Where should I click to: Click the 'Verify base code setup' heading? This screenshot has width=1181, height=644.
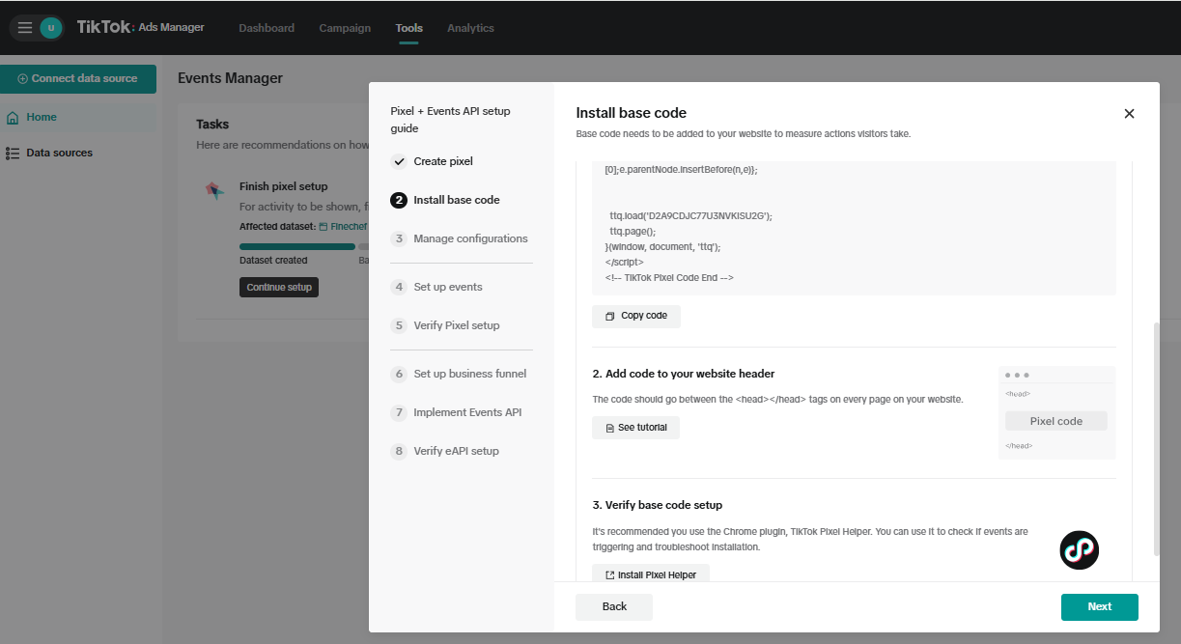tap(658, 505)
